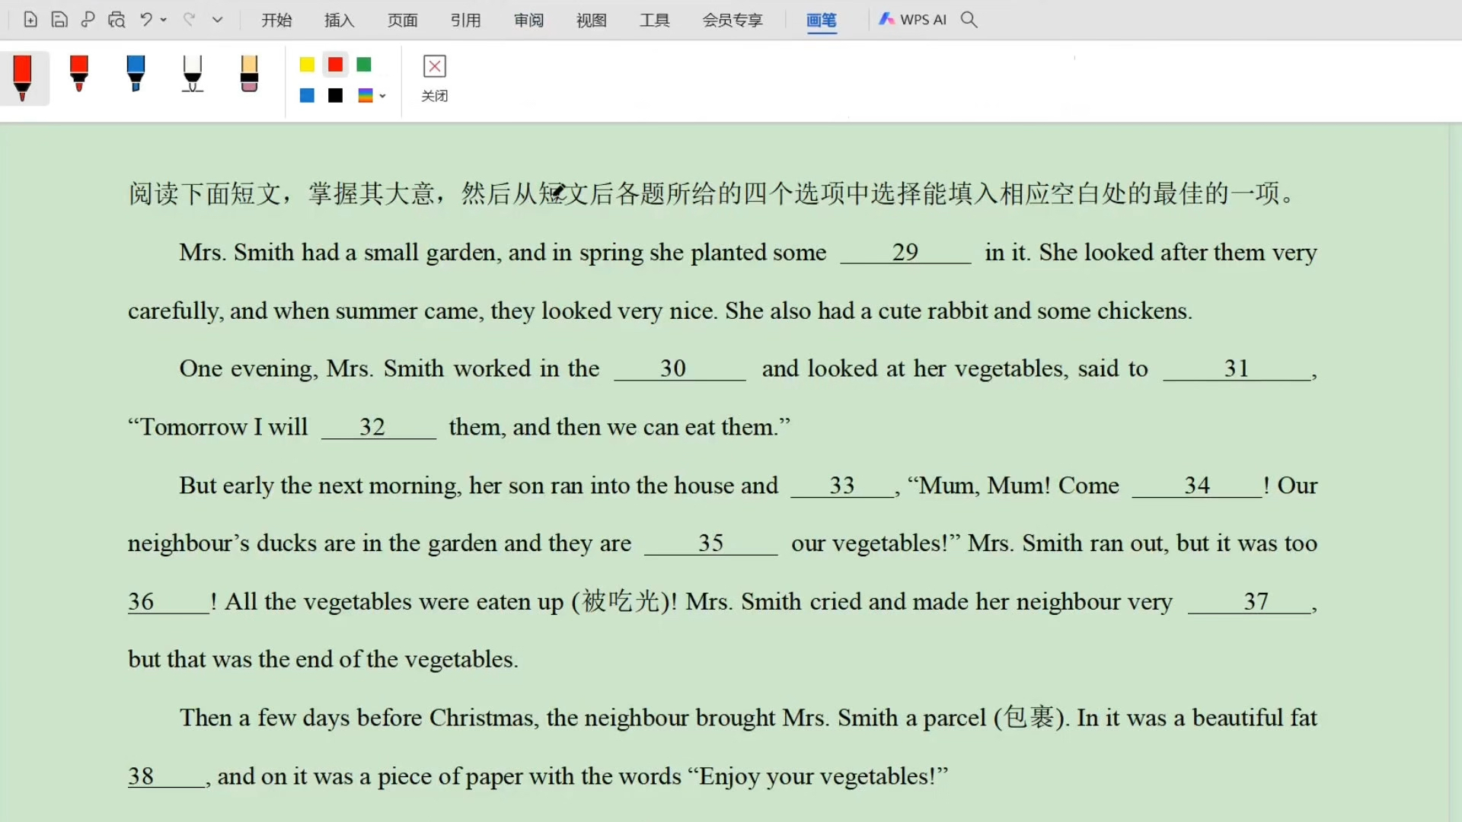Click blank number 35 in the passage
The width and height of the screenshot is (1462, 822).
(710, 543)
